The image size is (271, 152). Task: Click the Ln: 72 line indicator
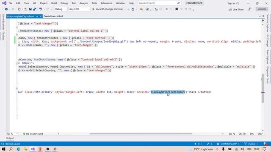[232, 134]
